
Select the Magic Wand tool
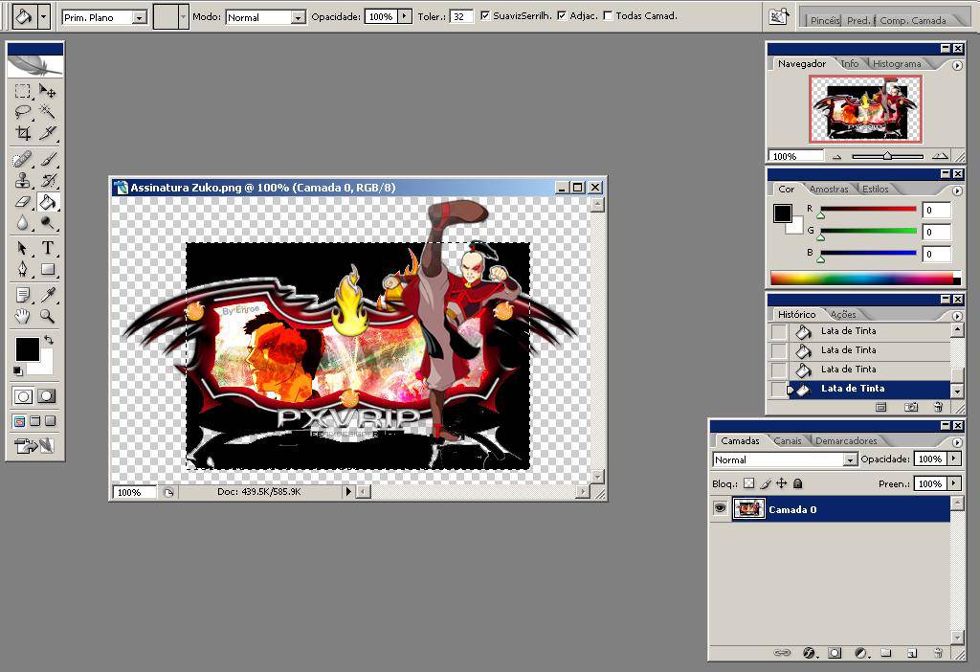coord(48,112)
